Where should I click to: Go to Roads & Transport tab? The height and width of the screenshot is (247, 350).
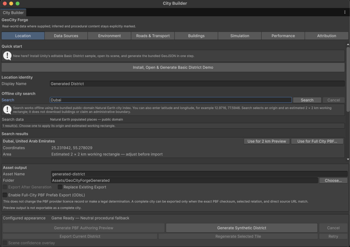coord(153,36)
